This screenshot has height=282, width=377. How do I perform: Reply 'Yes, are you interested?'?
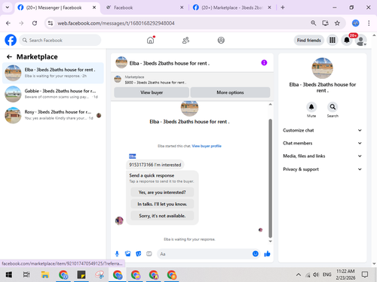tap(162, 193)
